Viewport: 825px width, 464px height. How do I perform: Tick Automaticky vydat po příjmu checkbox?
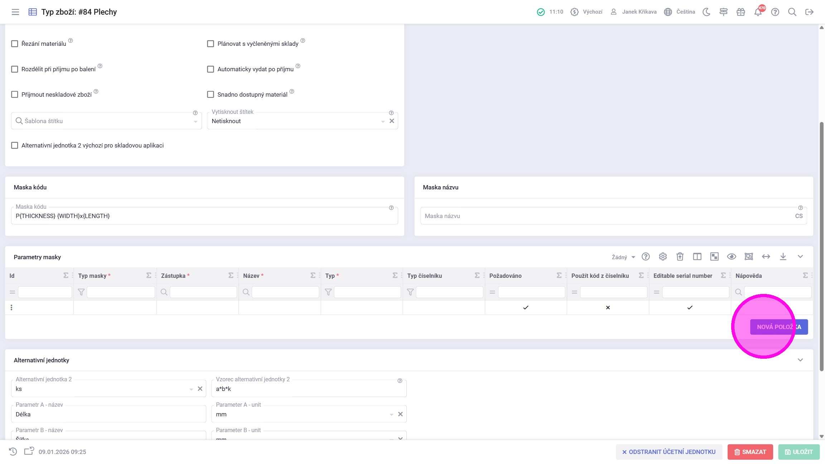point(211,69)
